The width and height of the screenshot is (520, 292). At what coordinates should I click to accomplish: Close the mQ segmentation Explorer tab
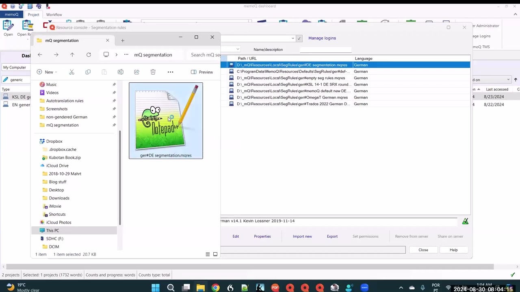coord(107,40)
